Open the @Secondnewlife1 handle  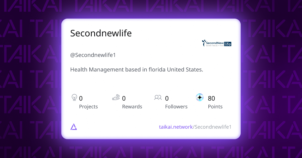pyautogui.click(x=93, y=55)
